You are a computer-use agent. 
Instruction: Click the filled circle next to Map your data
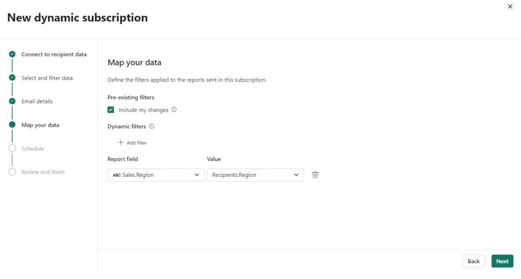12,125
